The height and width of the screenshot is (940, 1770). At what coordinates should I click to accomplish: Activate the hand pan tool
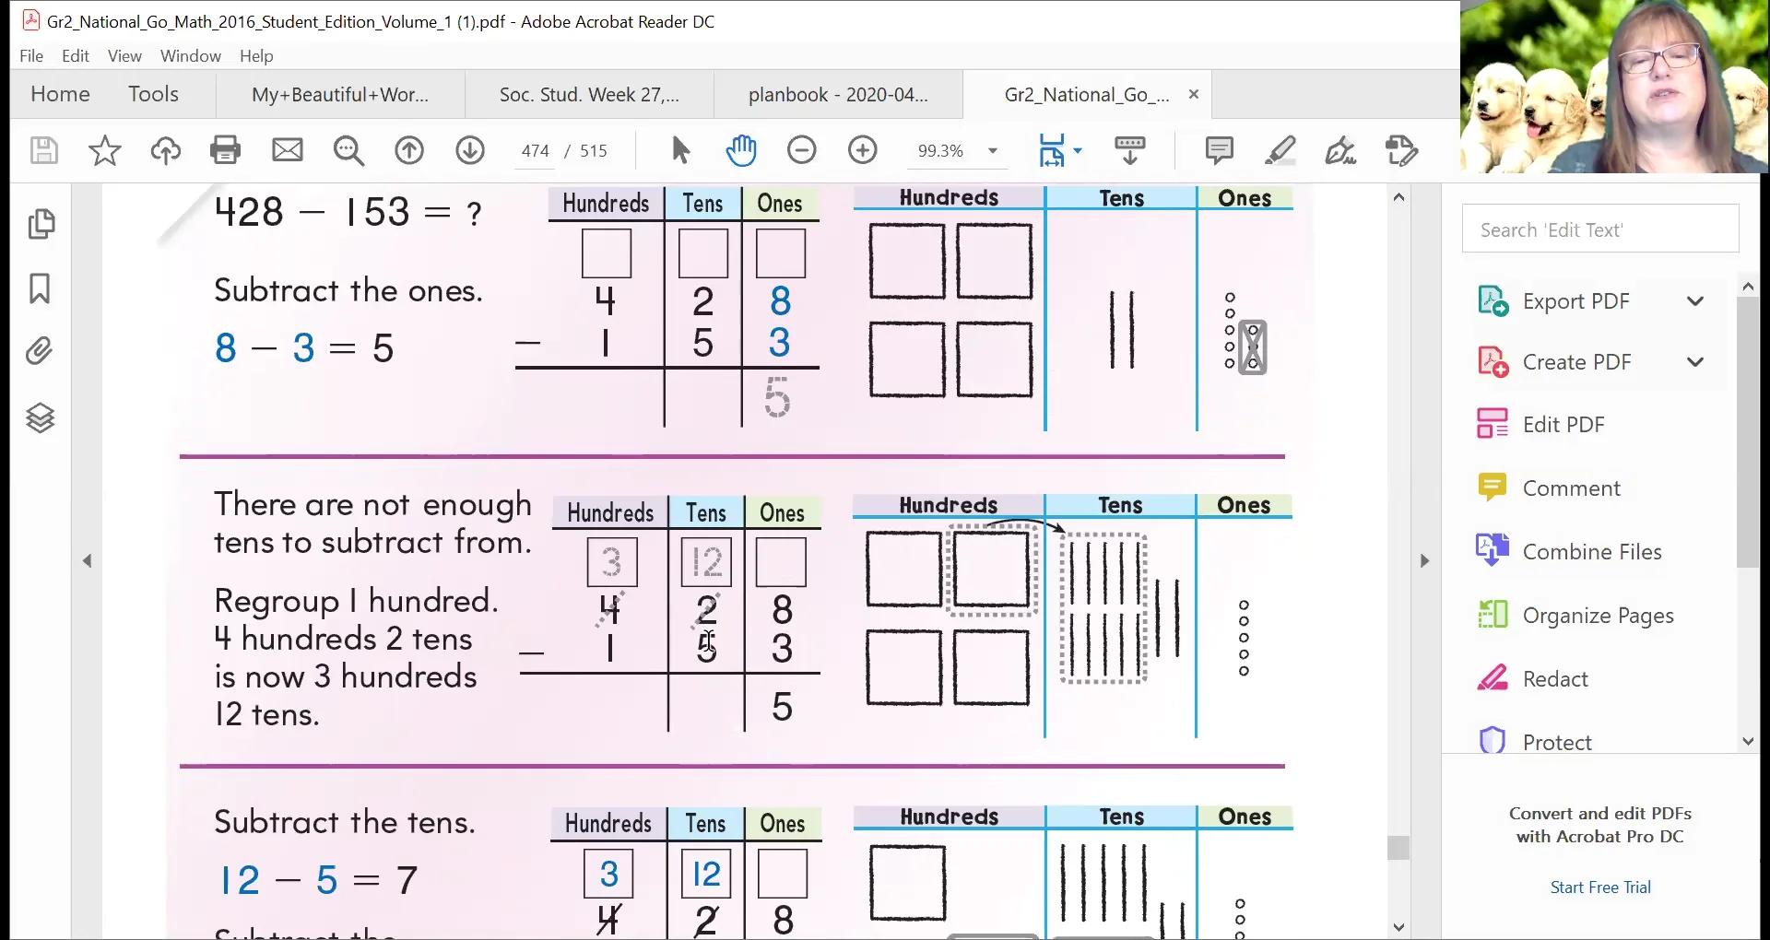click(741, 150)
